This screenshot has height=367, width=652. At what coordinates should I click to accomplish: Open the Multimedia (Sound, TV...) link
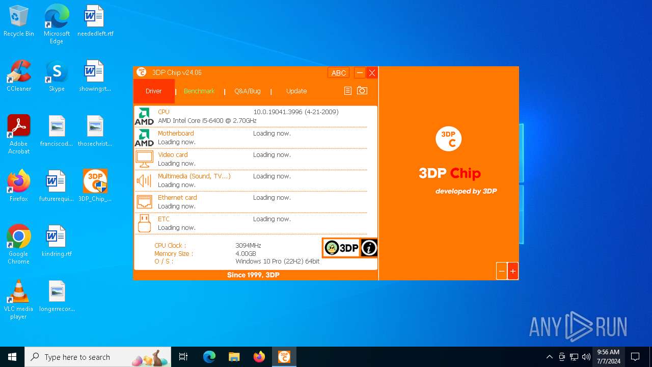tap(194, 176)
